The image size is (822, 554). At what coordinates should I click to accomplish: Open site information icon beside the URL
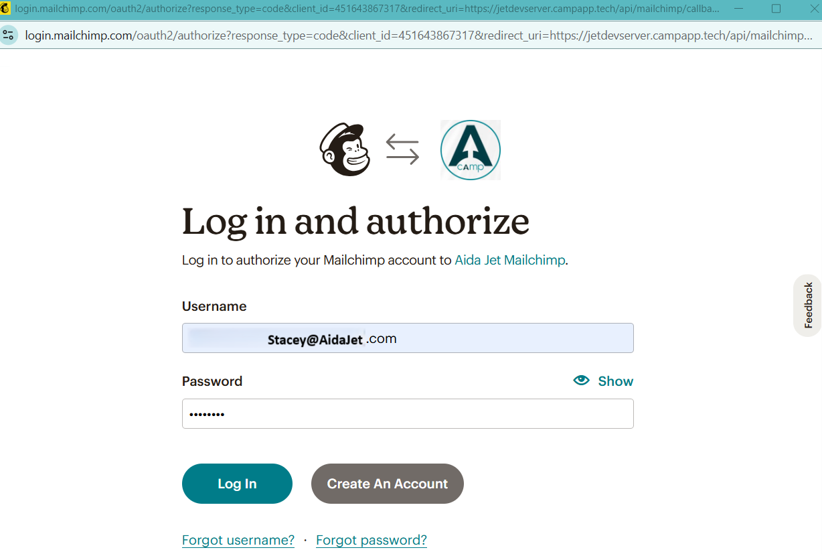click(x=9, y=36)
